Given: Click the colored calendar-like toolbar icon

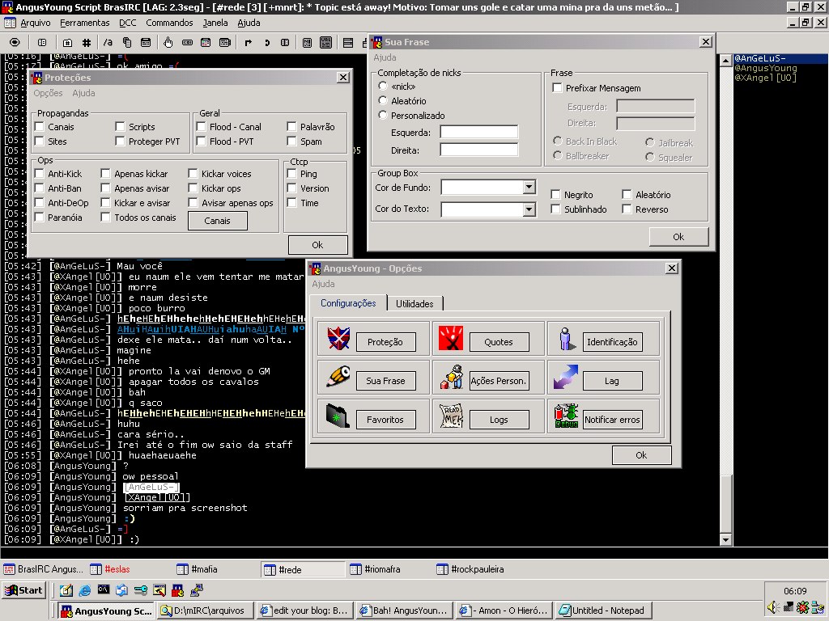Looking at the screenshot, I should (x=206, y=42).
